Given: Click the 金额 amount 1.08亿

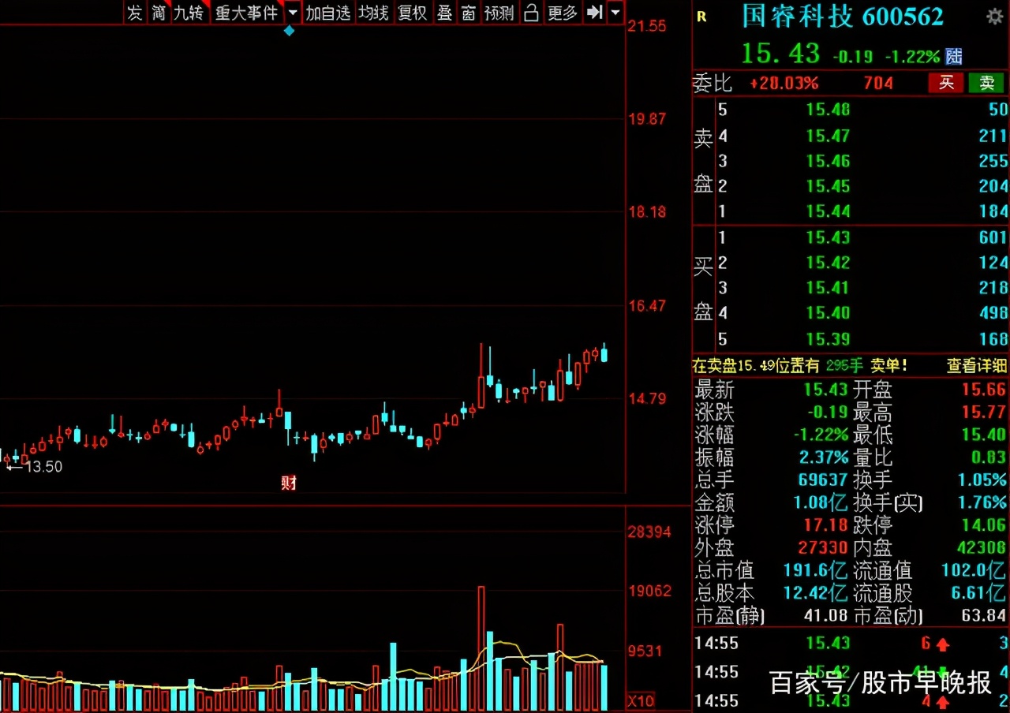Looking at the screenshot, I should 821,502.
